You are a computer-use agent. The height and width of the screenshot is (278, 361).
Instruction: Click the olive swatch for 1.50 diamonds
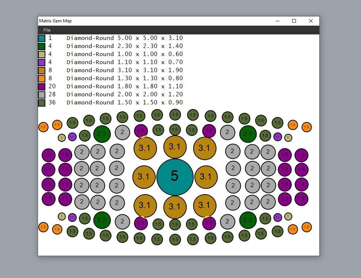coord(42,103)
